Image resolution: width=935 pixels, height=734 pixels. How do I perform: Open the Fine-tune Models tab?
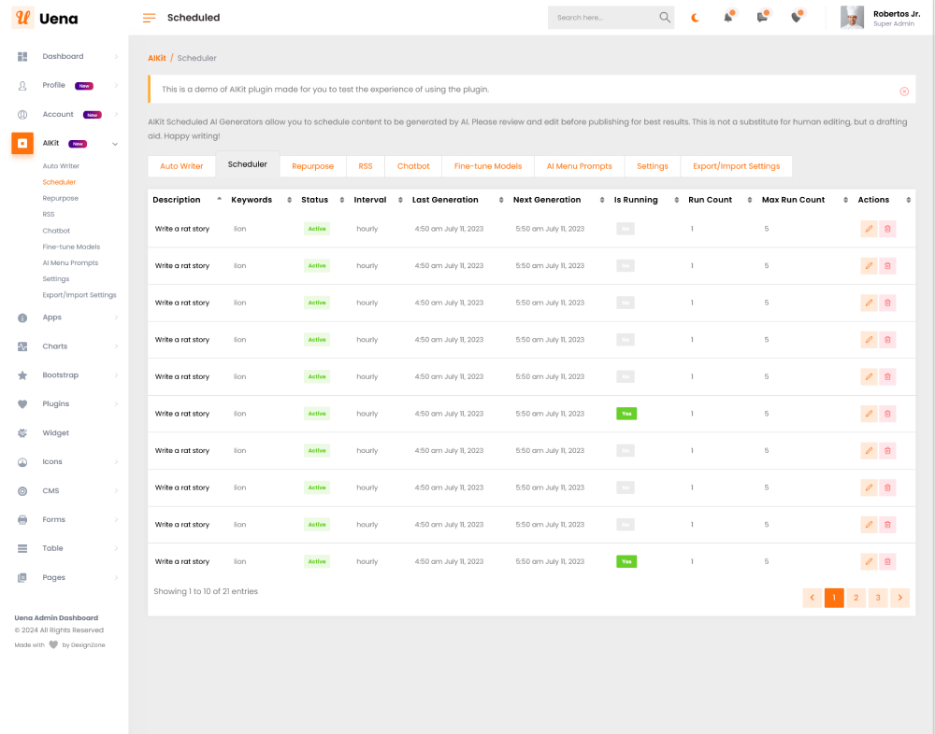tap(488, 166)
